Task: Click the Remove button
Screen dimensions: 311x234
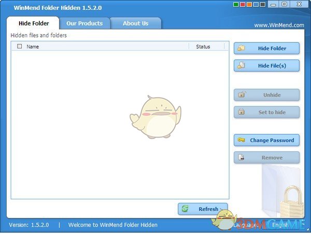Action: (x=266, y=158)
